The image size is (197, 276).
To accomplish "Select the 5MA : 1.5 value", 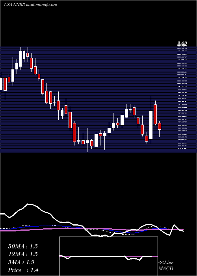I will pyautogui.click(x=21, y=262).
